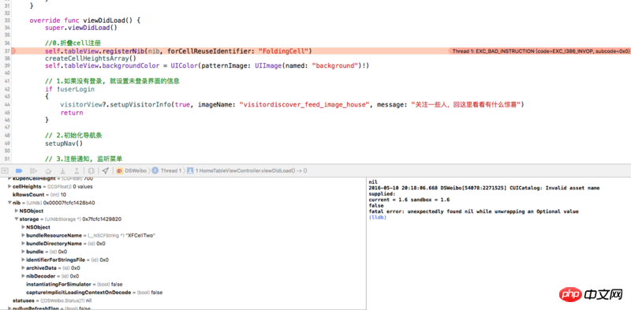Click the return keyword on line 45

(x=72, y=113)
